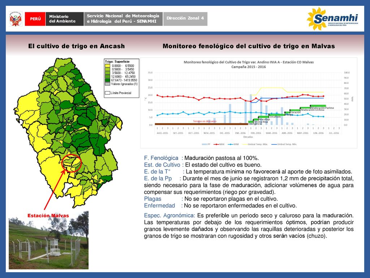Click the MAY.-2016 month label
370x278 pixels.
302,133
